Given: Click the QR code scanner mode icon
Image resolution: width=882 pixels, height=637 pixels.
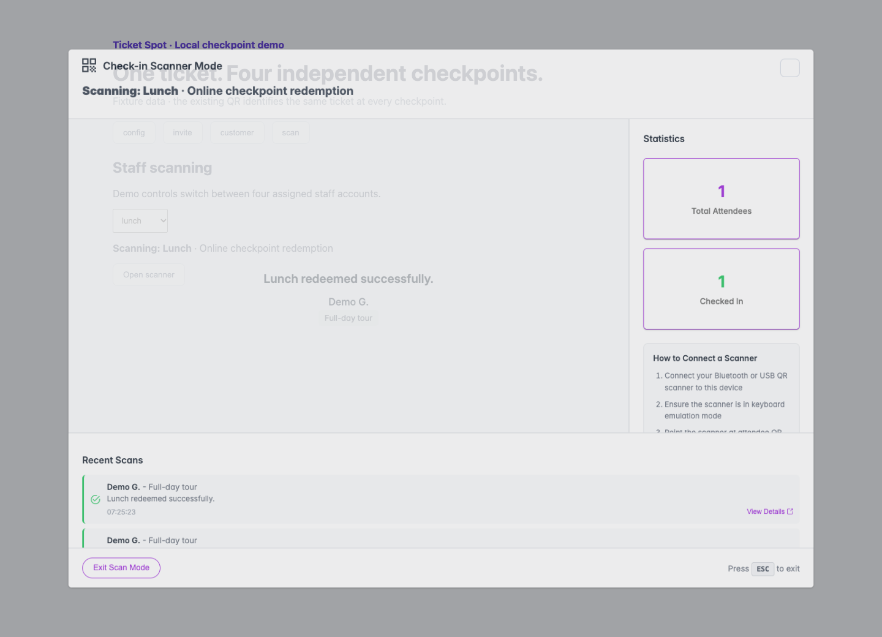Looking at the screenshot, I should (x=89, y=66).
